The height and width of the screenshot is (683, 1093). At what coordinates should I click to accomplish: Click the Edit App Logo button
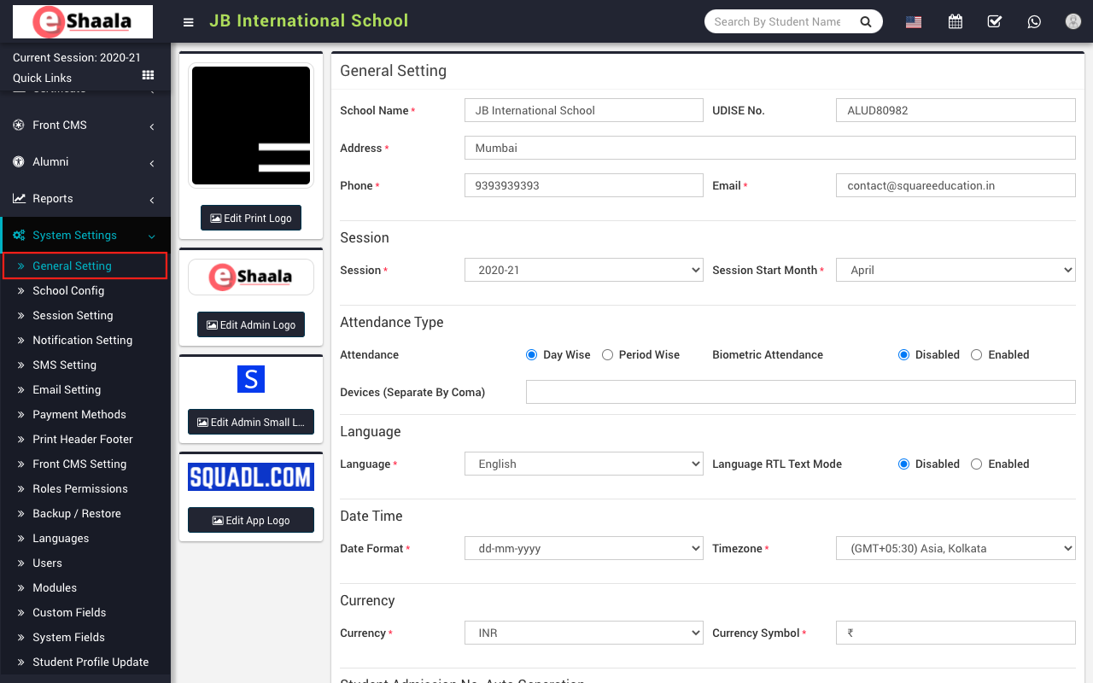pos(251,521)
